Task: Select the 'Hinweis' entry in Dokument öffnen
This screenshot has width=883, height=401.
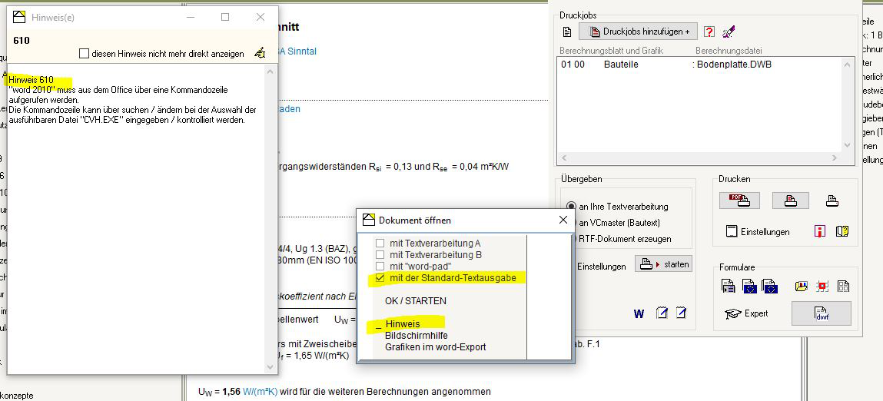Action: point(403,324)
